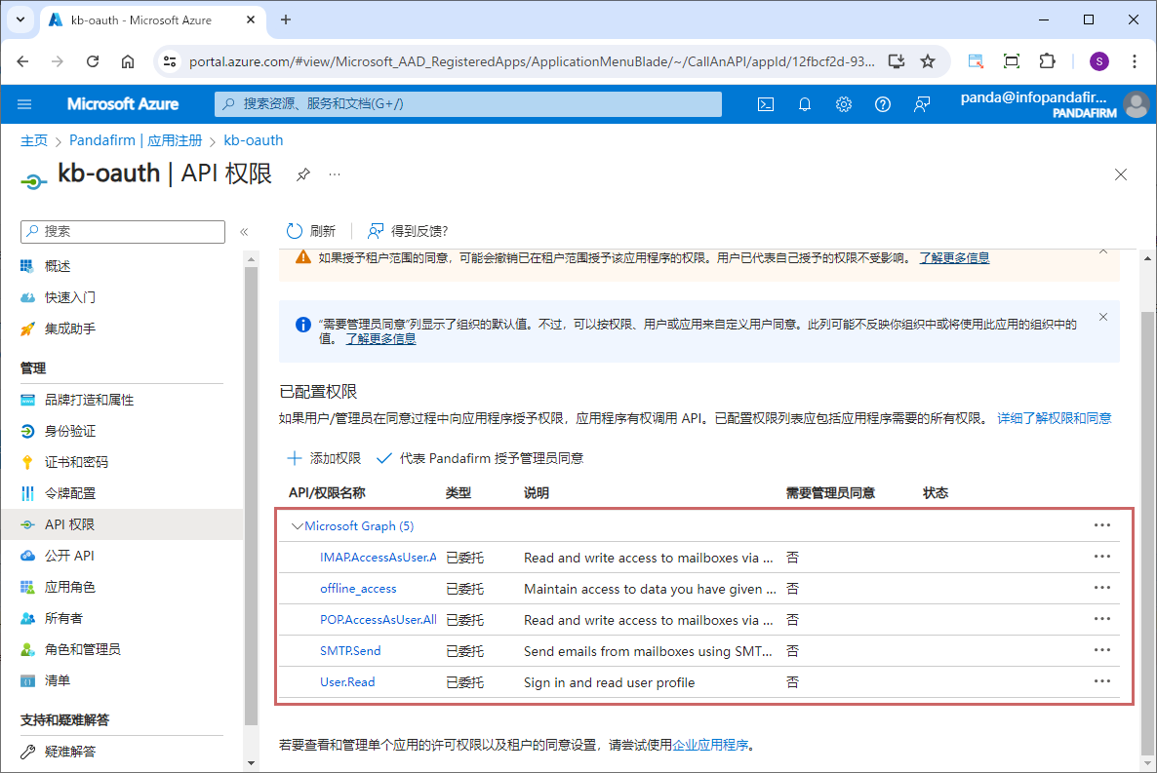The width and height of the screenshot is (1157, 773).
Task: Collapse the Microsoft Graph (5) permissions group
Action: 298,526
